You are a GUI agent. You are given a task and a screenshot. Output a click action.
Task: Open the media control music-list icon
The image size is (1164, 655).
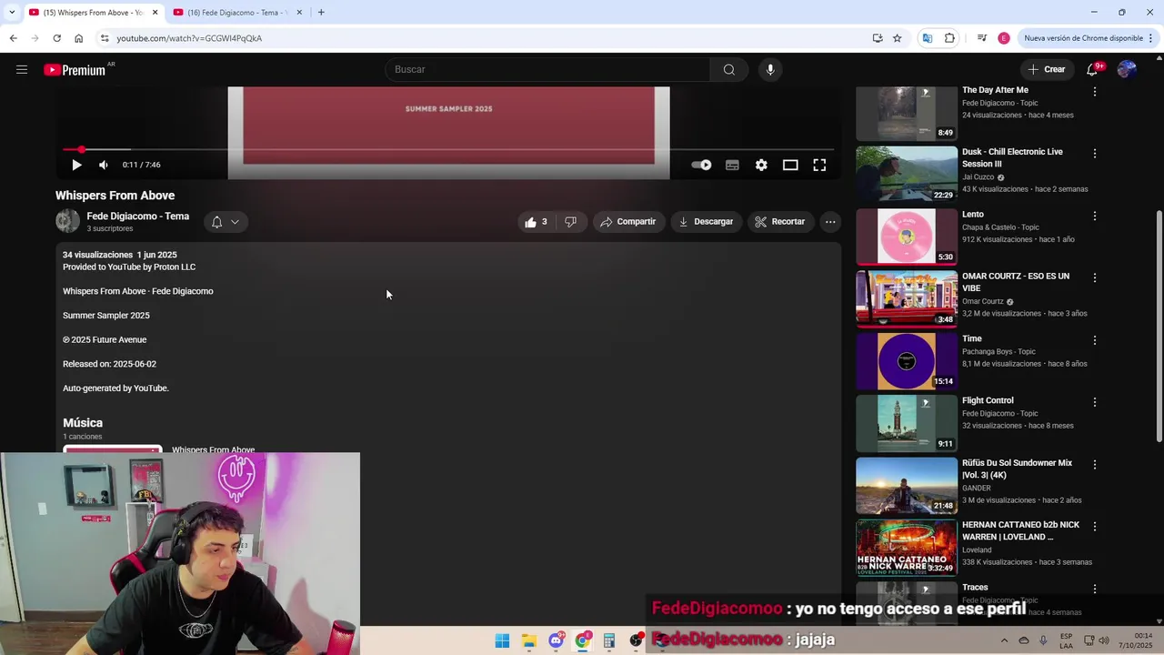982,38
